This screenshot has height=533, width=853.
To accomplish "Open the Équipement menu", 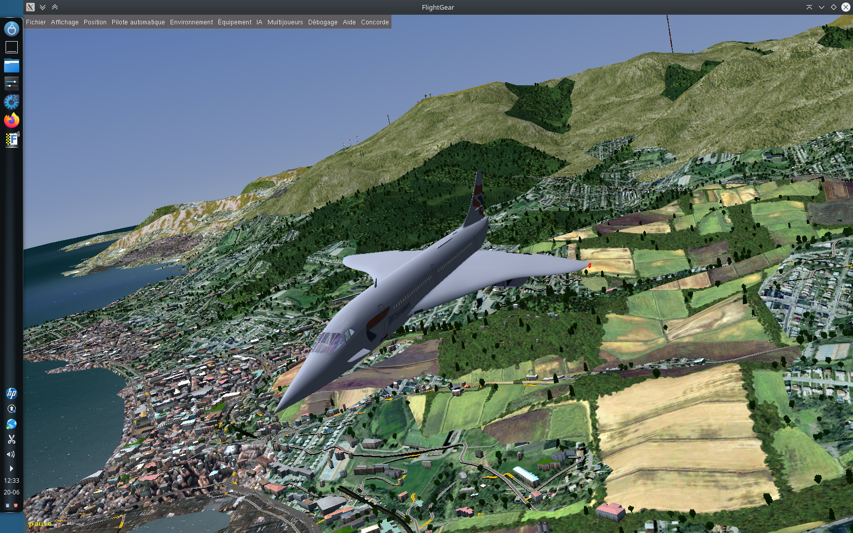I will click(235, 22).
